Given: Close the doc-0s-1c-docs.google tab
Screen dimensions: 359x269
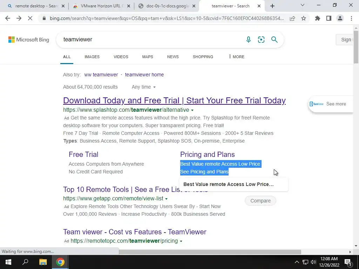Looking at the screenshot, I should (x=194, y=6).
